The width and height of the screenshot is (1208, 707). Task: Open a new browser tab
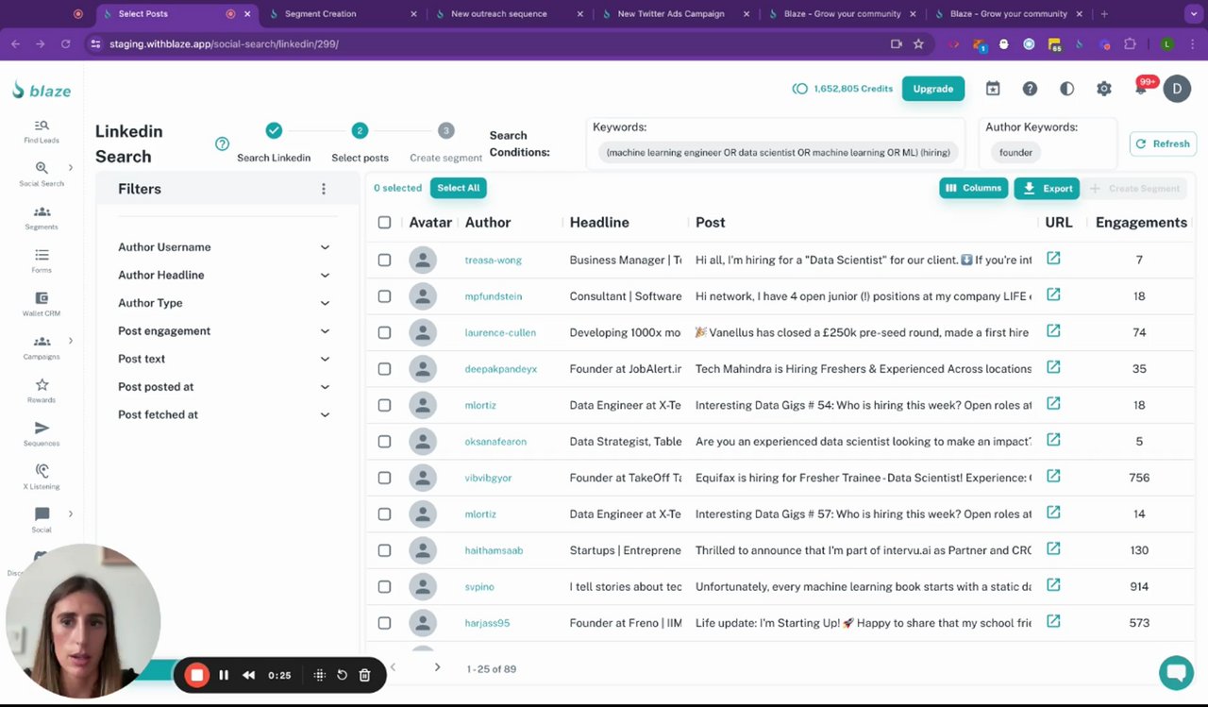pyautogui.click(x=1104, y=14)
